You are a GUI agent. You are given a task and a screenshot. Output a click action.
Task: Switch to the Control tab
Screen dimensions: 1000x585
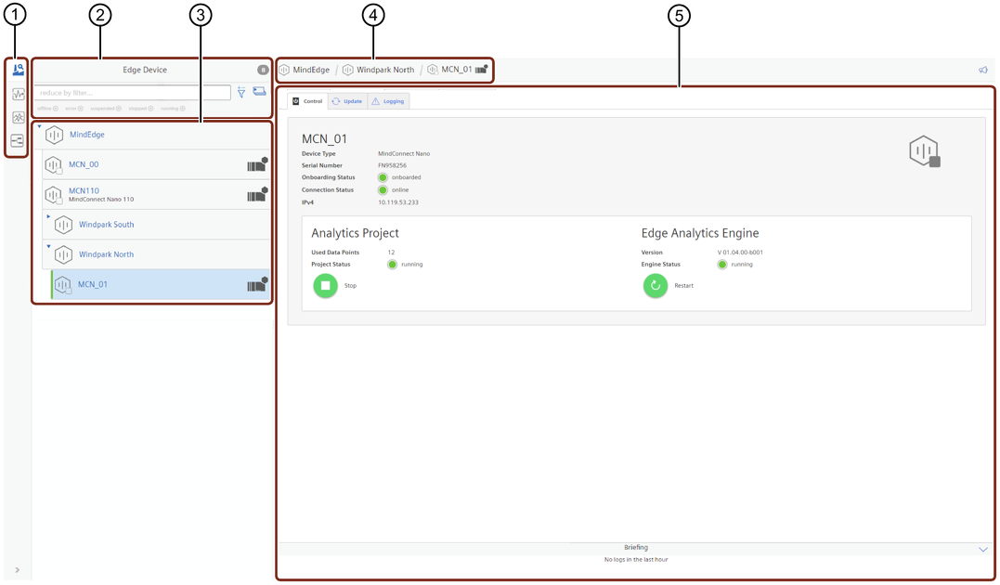click(x=307, y=101)
